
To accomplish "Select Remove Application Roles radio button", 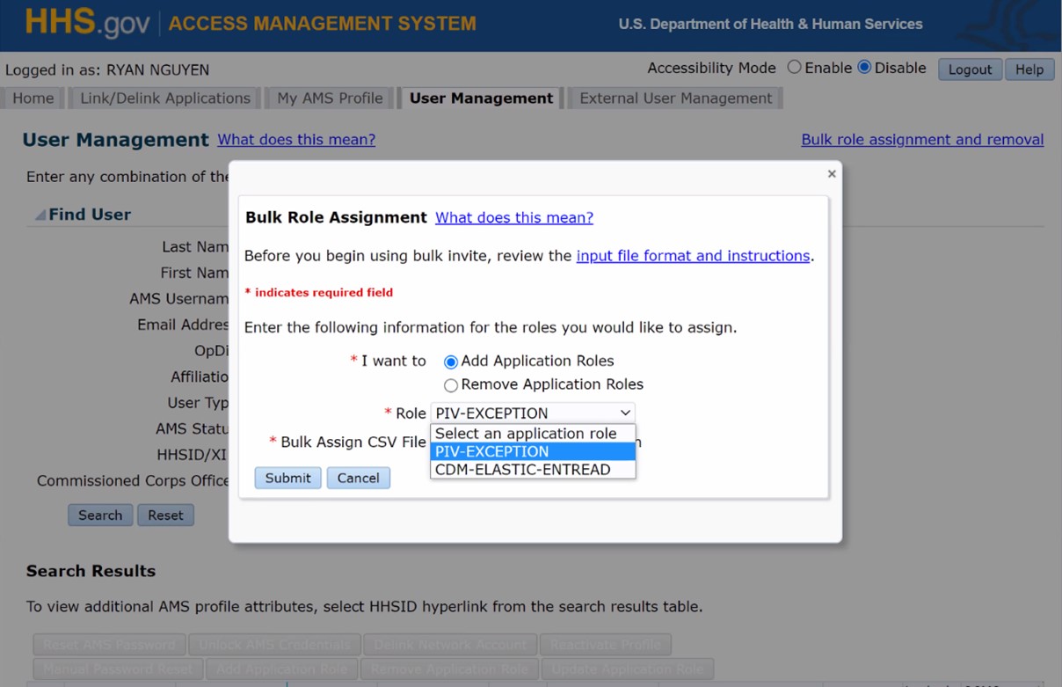I will pyautogui.click(x=451, y=385).
